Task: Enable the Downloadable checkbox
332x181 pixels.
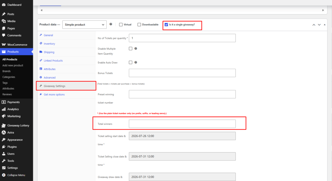Action: (x=139, y=25)
